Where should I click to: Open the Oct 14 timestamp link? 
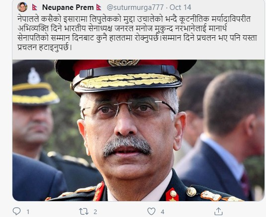tap(180, 7)
